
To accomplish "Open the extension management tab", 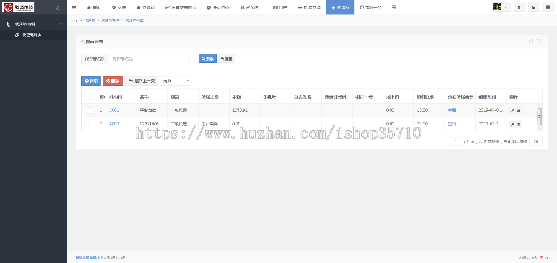I will pos(309,7).
